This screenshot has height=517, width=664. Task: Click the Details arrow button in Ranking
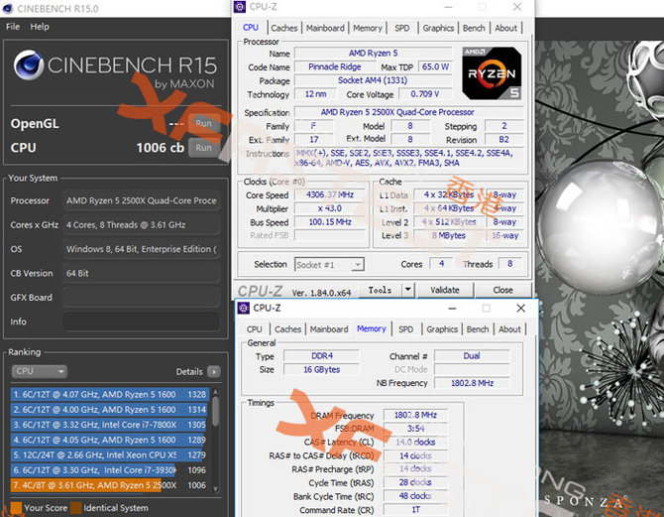[214, 371]
